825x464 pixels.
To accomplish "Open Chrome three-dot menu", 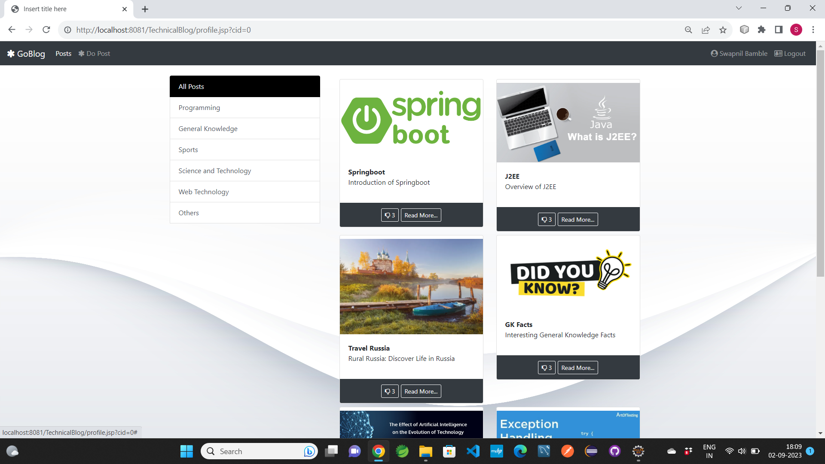I will [x=813, y=30].
